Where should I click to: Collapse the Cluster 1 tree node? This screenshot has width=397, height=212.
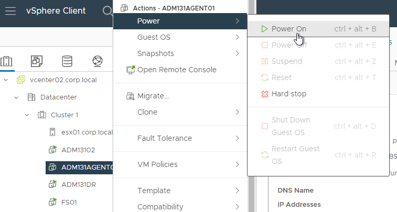[27, 115]
